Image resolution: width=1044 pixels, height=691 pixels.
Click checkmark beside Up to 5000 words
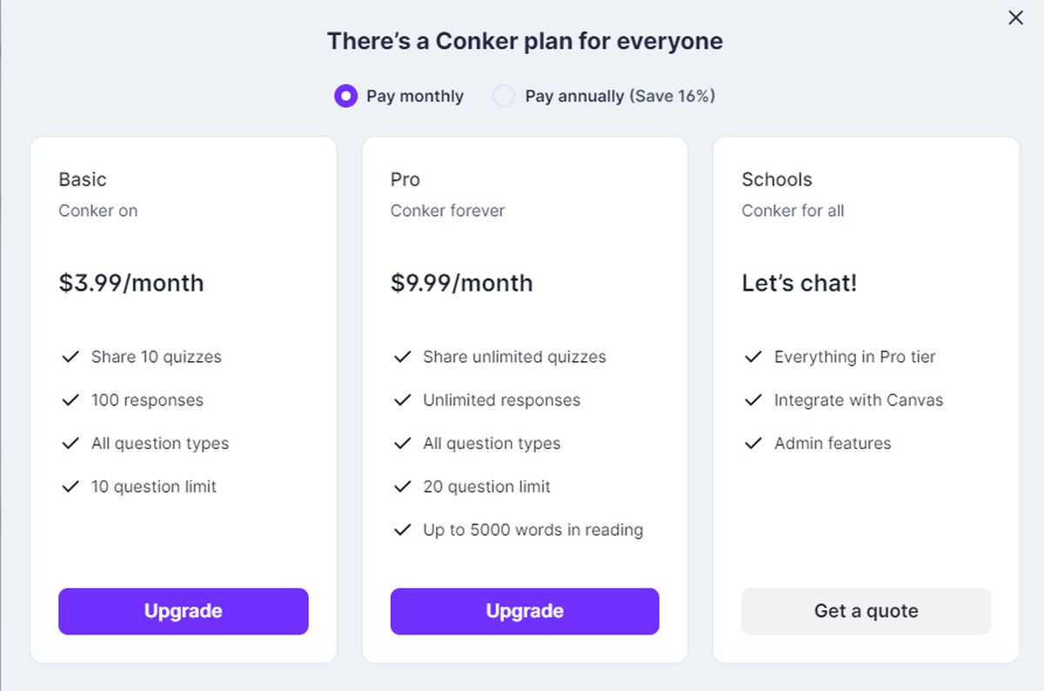pos(402,530)
